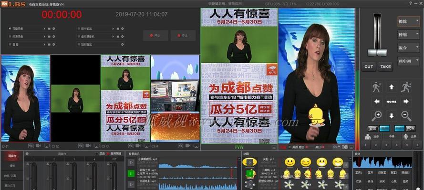Open the help question mark icon
The image size is (424, 190).
[x=411, y=3]
